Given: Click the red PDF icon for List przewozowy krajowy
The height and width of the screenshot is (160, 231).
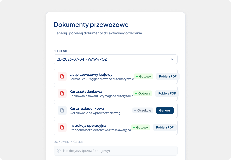Looking at the screenshot, I should pos(62,76).
